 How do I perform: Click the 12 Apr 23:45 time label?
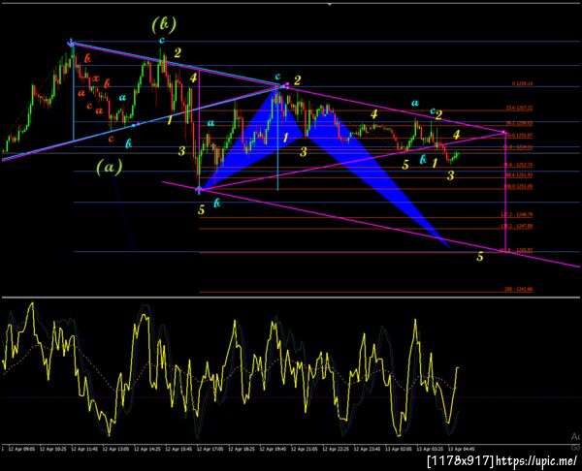pos(368,449)
